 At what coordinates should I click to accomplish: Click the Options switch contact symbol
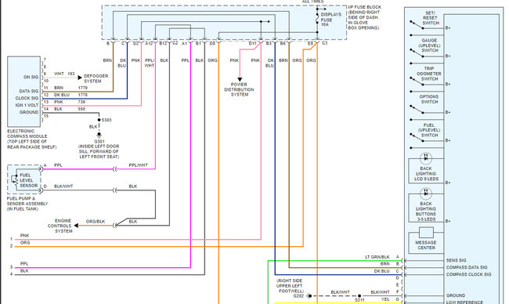(417, 110)
